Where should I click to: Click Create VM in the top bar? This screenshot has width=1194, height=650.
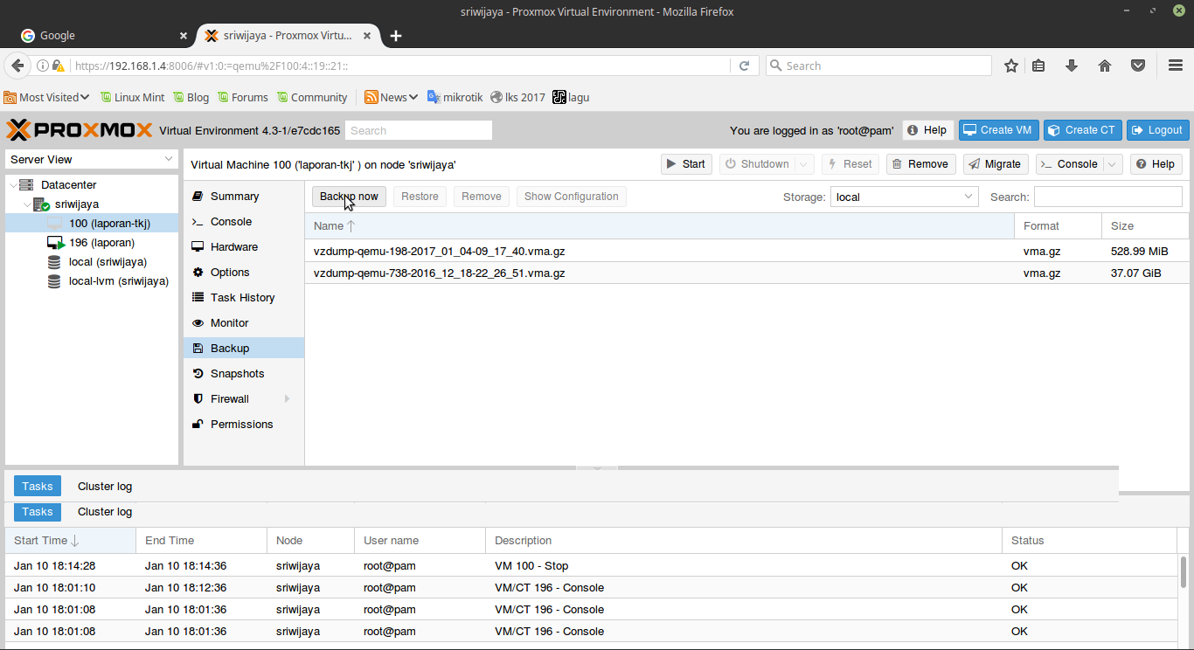coord(998,129)
